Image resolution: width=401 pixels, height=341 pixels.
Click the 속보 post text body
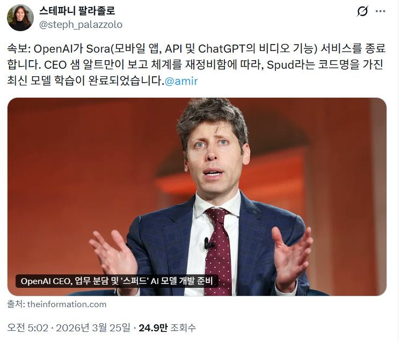[196, 65]
